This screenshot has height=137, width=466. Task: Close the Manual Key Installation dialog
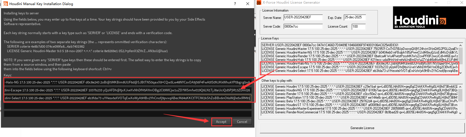(248, 4)
